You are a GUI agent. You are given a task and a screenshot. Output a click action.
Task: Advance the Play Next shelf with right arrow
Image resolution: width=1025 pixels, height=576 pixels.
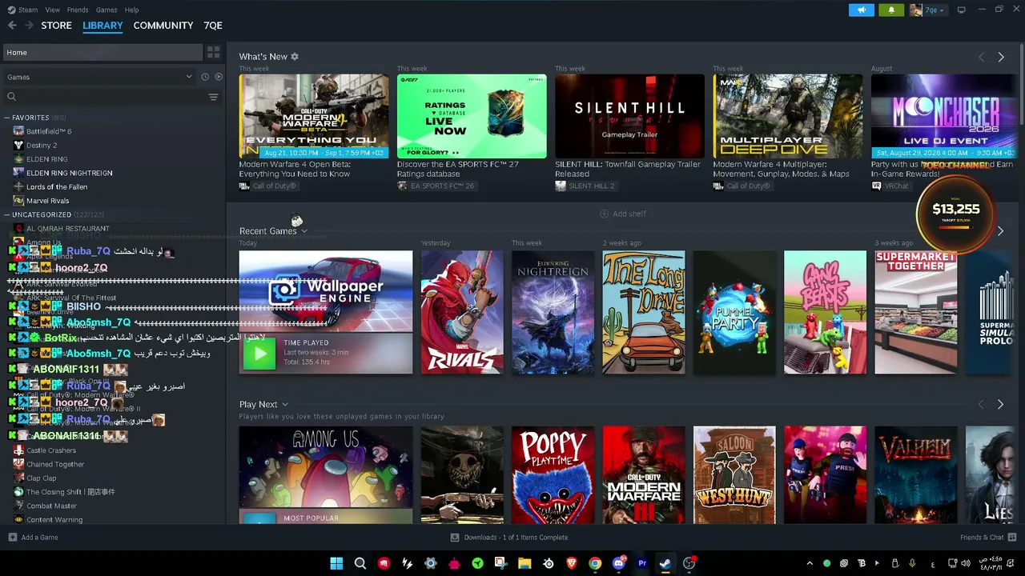click(x=1001, y=405)
